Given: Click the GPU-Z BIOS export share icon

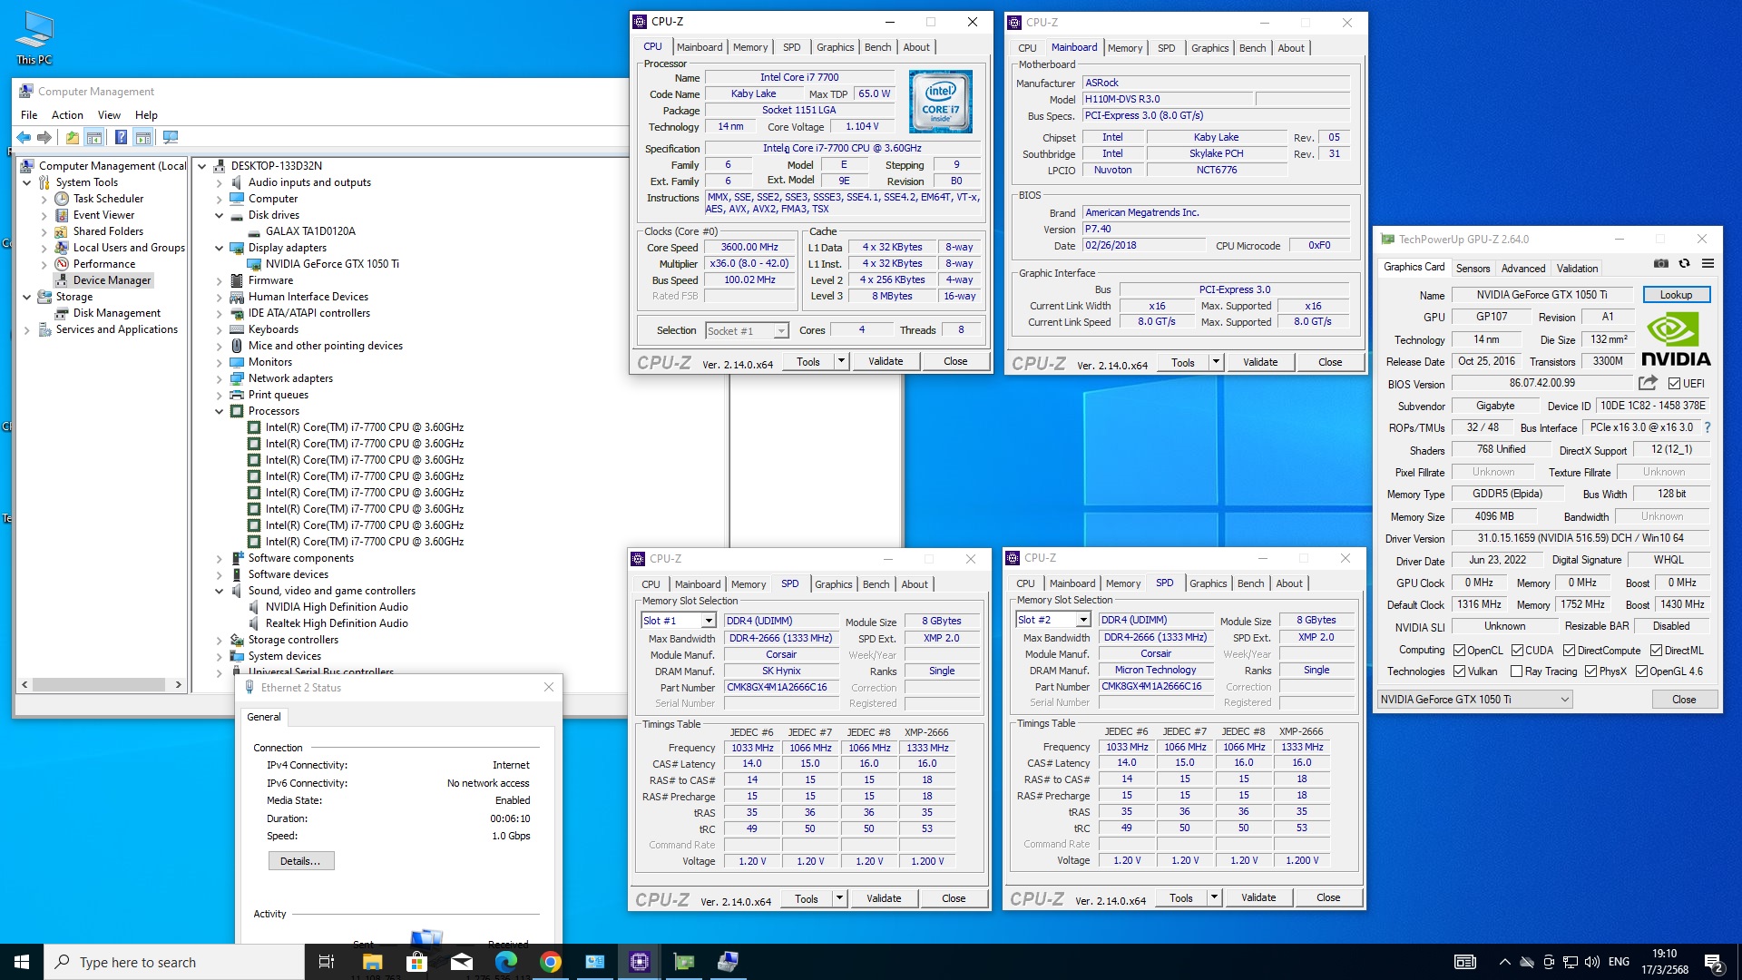Looking at the screenshot, I should 1648,383.
